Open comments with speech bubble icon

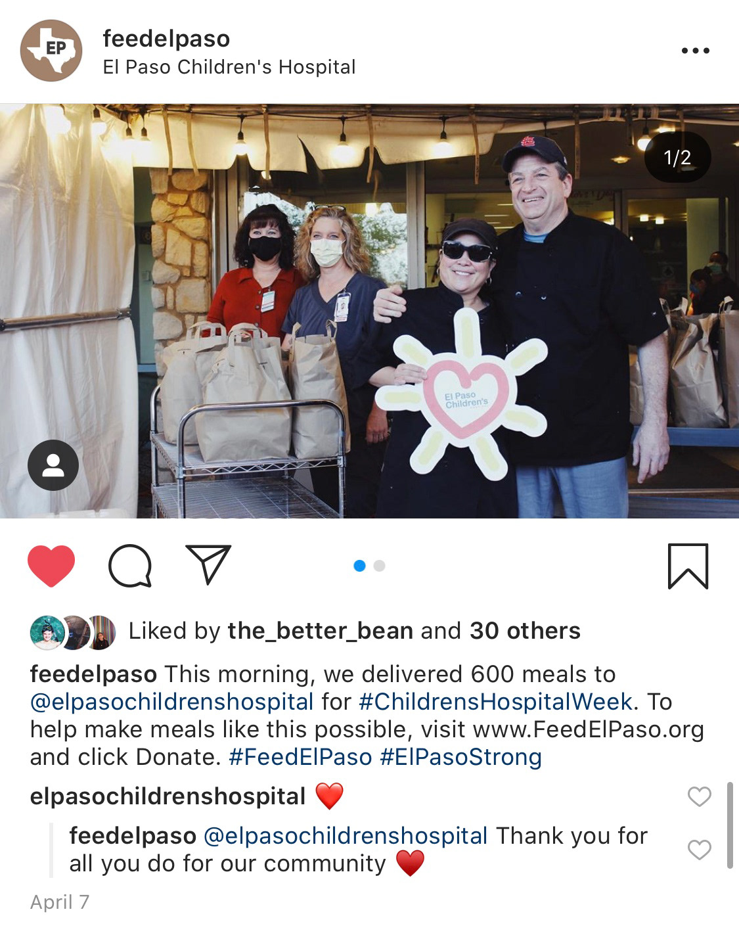coord(130,566)
